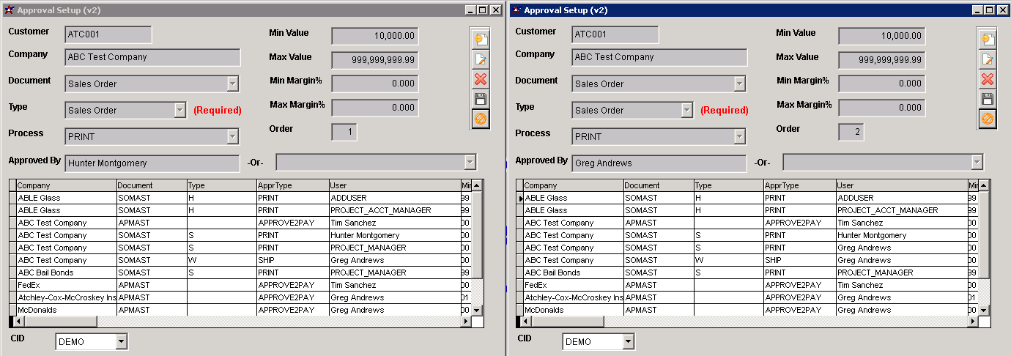Expand the Process PRINT dropdown in Hunter Montgomery window

232,136
